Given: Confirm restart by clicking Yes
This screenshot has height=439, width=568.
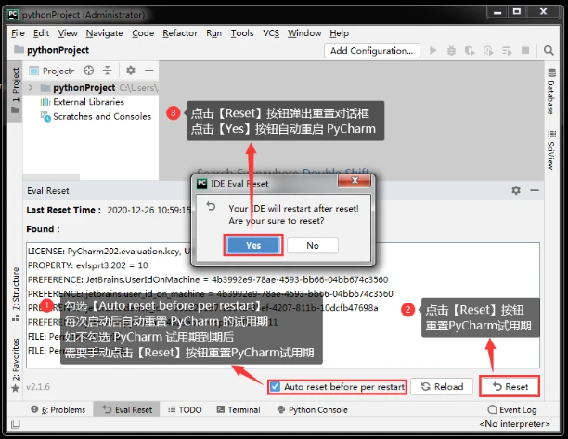Looking at the screenshot, I should click(x=252, y=245).
